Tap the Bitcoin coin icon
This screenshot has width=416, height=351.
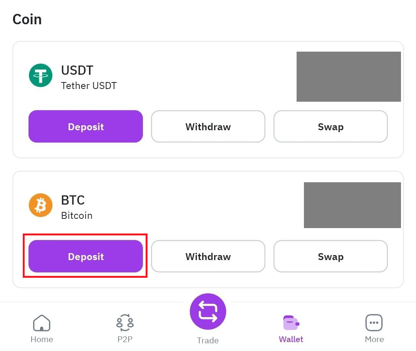[40, 205]
